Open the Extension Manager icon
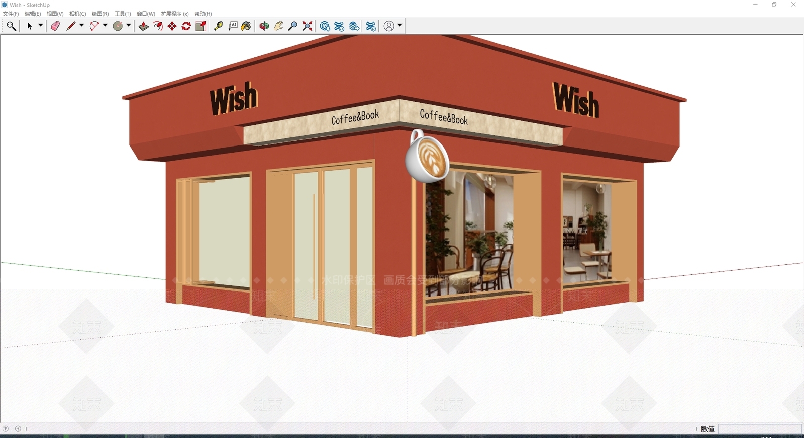This screenshot has height=438, width=804. tap(371, 26)
